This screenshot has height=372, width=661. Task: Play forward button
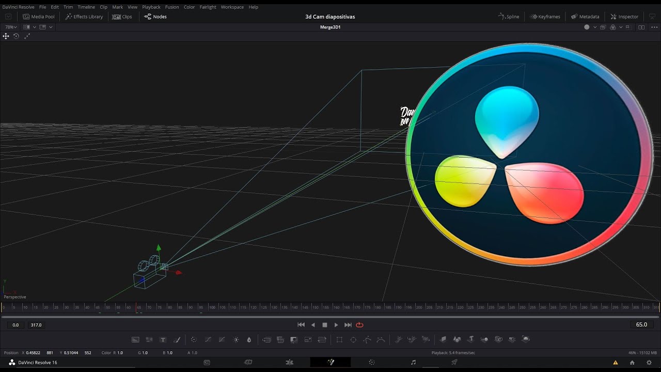pos(336,325)
